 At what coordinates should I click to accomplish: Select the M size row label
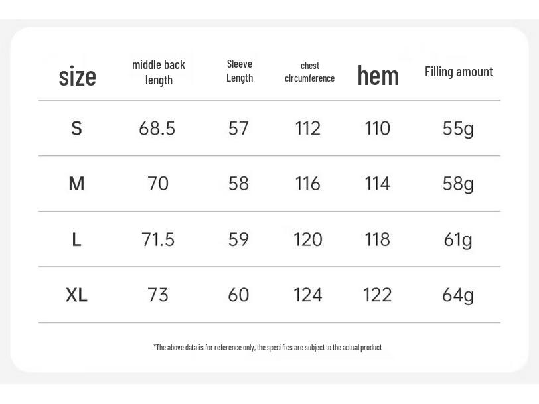click(76, 183)
